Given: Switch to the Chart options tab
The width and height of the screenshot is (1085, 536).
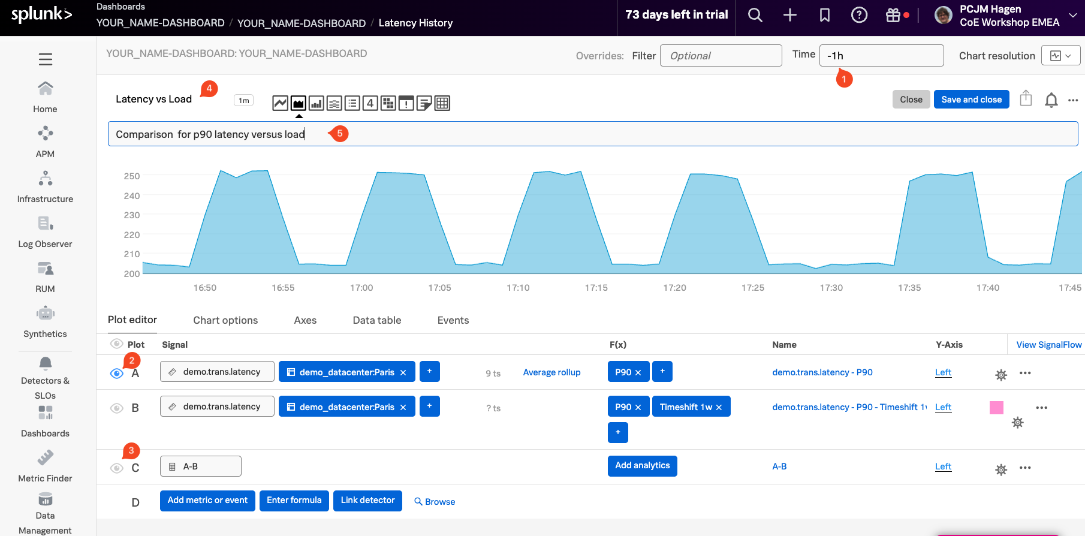Looking at the screenshot, I should (225, 320).
